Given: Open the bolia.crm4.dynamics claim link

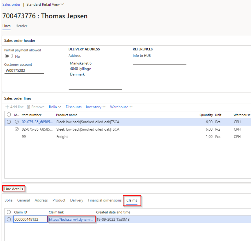Looking at the screenshot, I should [71, 219].
